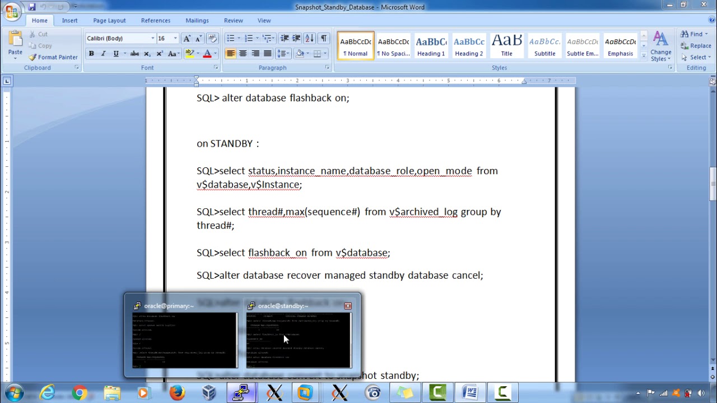717x403 pixels.
Task: Click Replace in Editing group
Action: tap(696, 46)
